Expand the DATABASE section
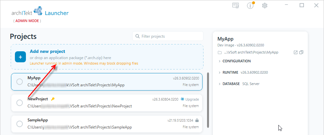Screen dimensions: 324x135 coord(239,84)
